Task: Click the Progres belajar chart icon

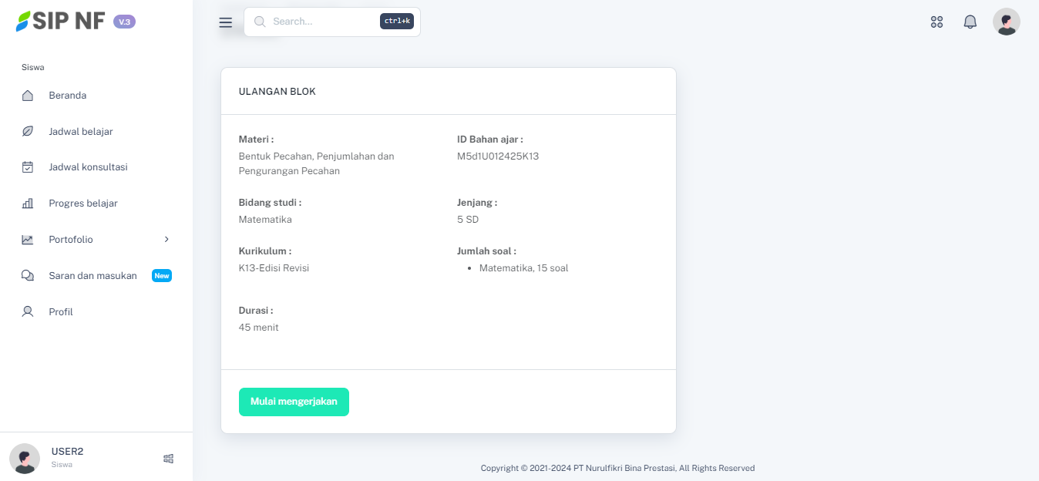Action: tap(28, 203)
